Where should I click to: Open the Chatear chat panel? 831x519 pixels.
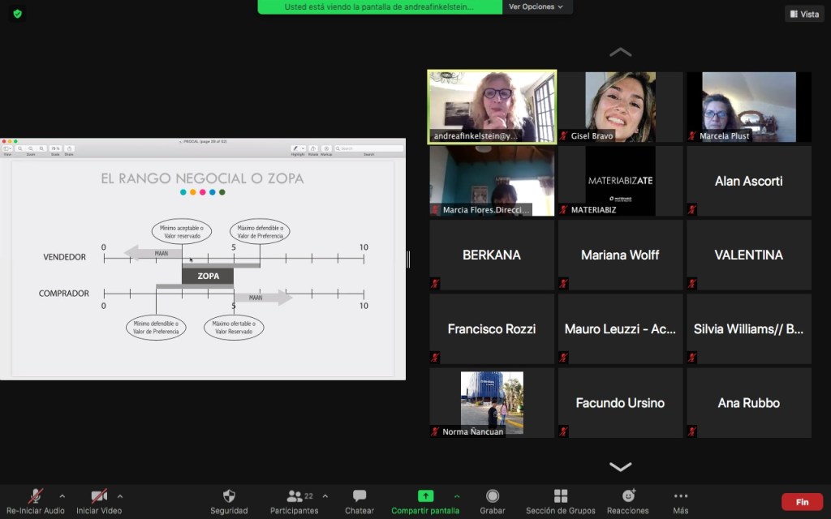360,496
